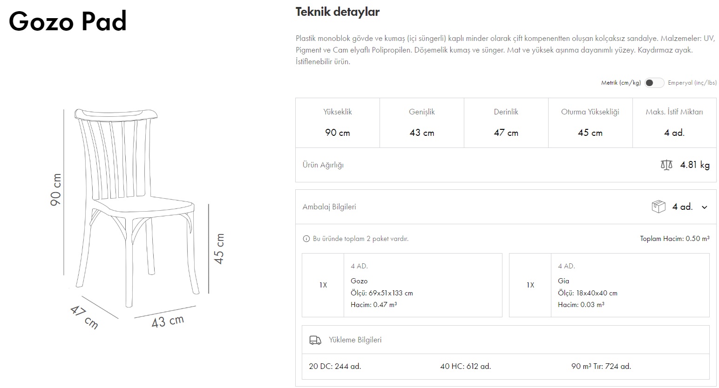This screenshot has width=719, height=388.
Task: Click the Gozo package name
Action: (x=359, y=281)
